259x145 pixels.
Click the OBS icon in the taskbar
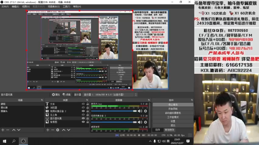(x=23, y=141)
